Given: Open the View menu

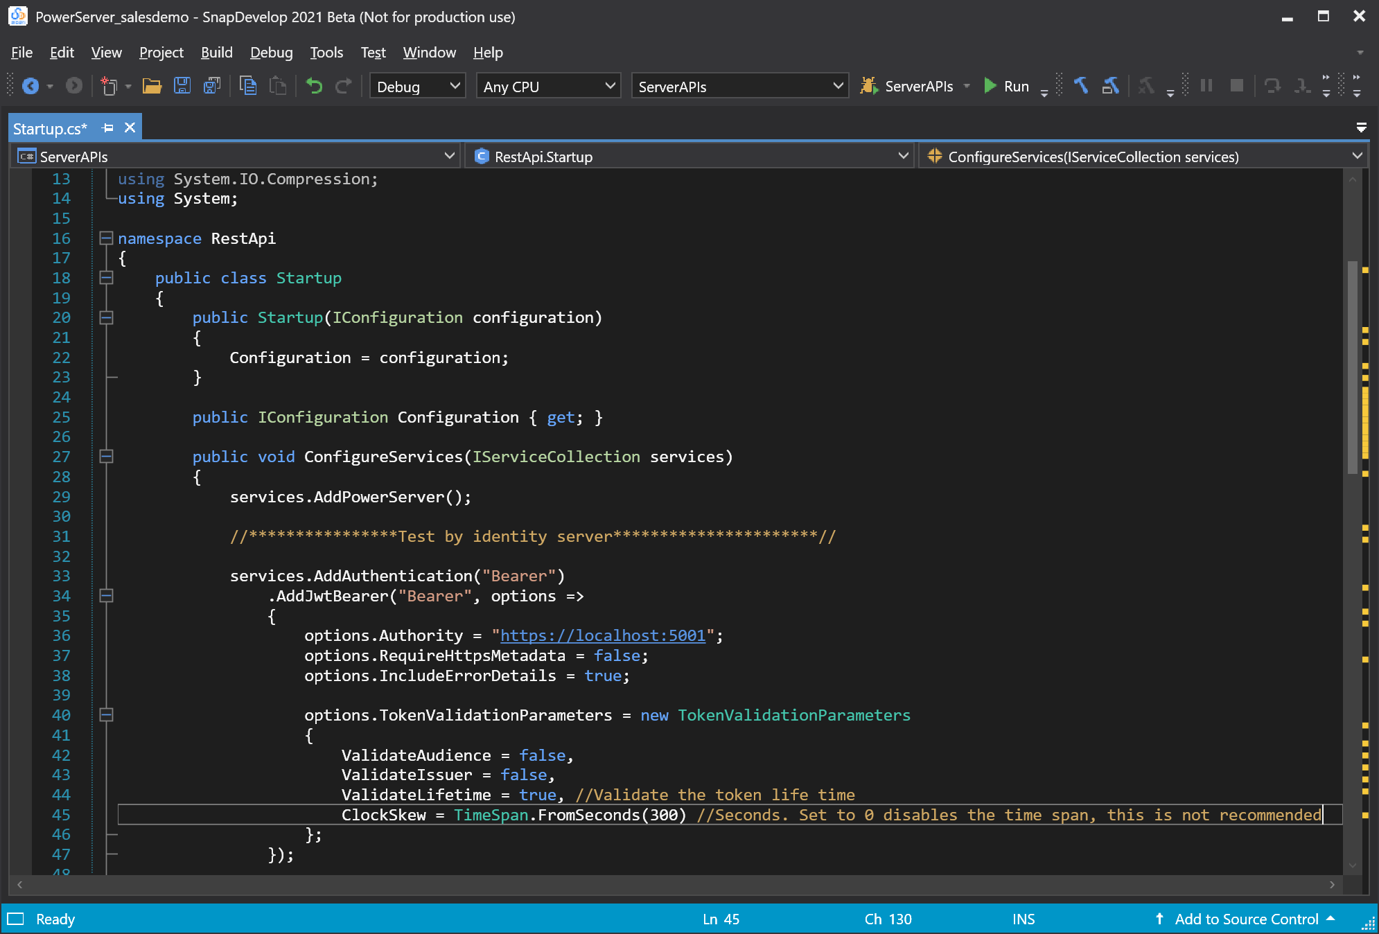Looking at the screenshot, I should coord(106,53).
